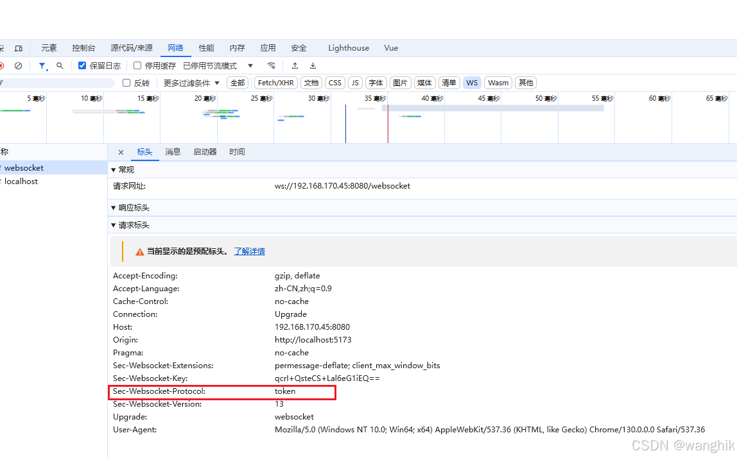Check the 反转 filter option
Screen dimensions: 737x458
(x=126, y=82)
